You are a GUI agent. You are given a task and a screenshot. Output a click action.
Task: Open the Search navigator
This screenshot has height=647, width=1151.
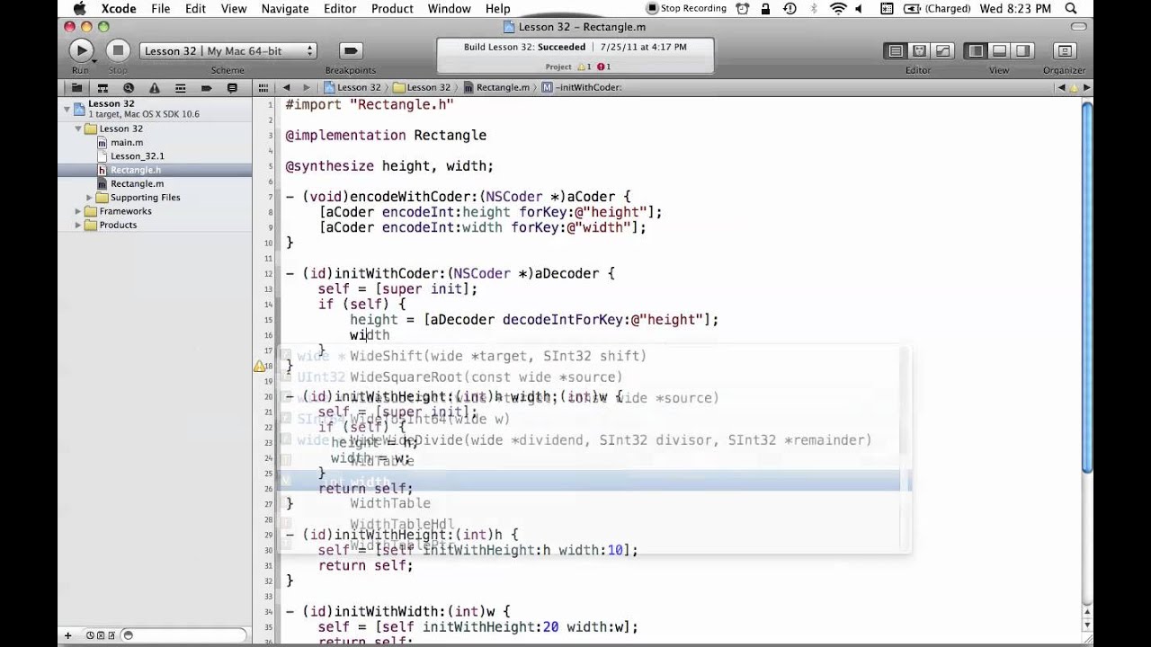pos(129,88)
